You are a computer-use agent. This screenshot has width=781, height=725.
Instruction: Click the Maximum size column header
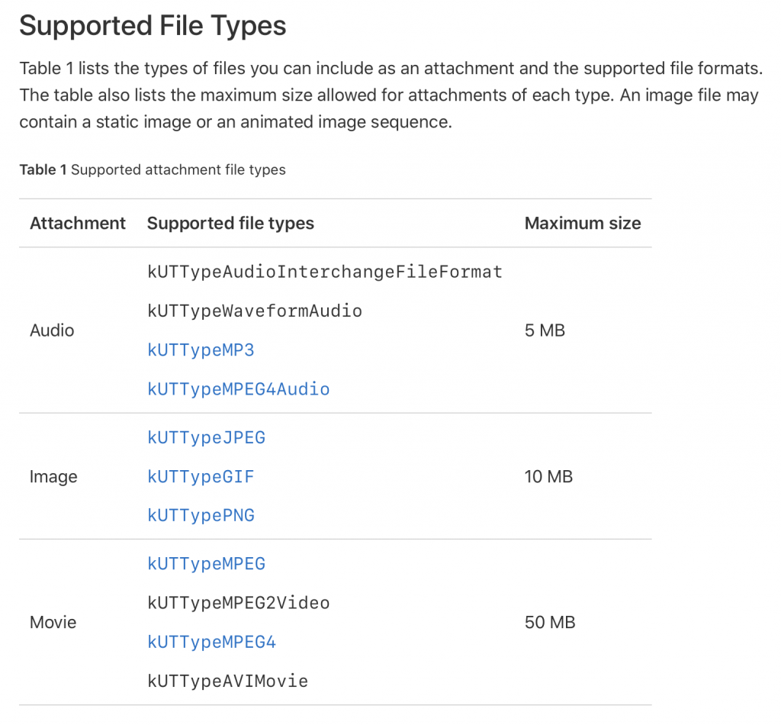(583, 224)
